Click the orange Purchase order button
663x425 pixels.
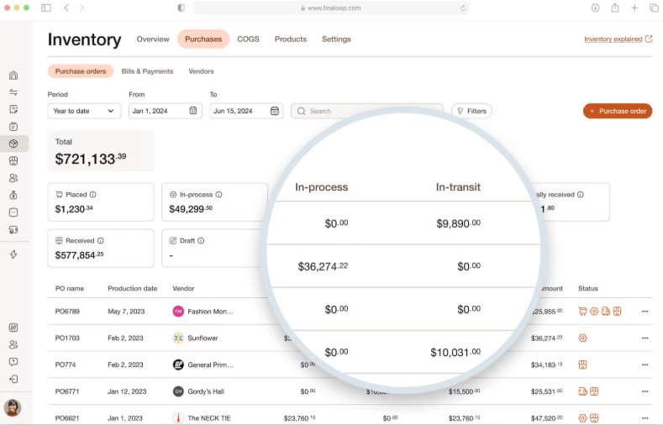tap(617, 111)
